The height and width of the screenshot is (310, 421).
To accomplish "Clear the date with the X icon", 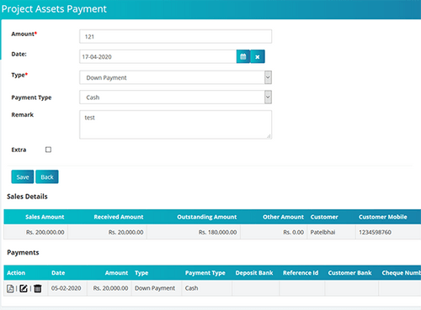I will point(258,56).
